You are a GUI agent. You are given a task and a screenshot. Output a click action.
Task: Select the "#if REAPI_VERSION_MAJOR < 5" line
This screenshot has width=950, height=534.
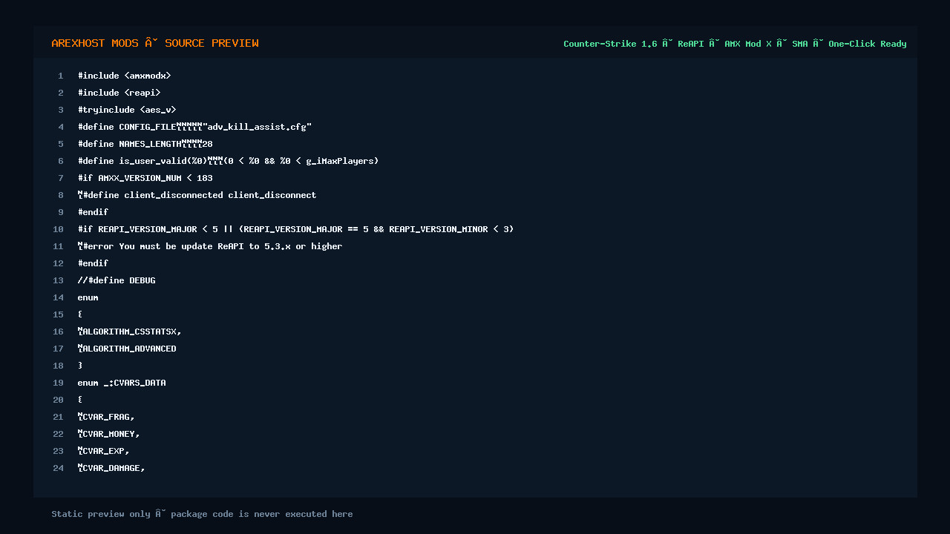(x=295, y=229)
